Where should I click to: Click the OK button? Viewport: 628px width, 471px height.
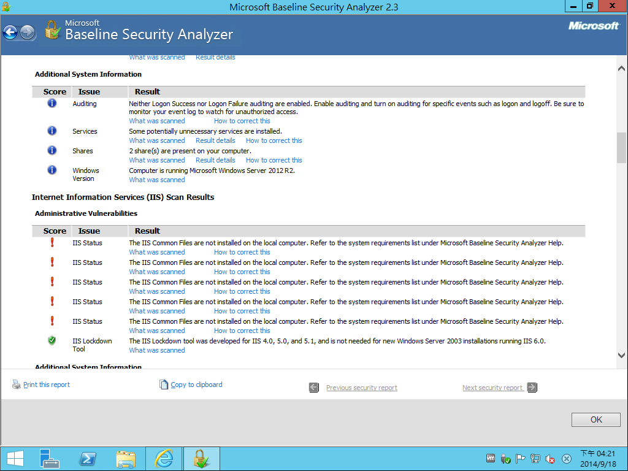595,419
